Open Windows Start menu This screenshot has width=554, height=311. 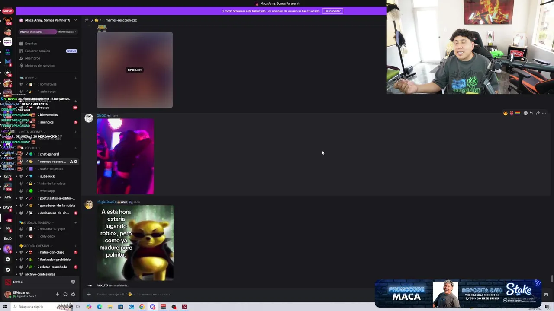pos(5,307)
